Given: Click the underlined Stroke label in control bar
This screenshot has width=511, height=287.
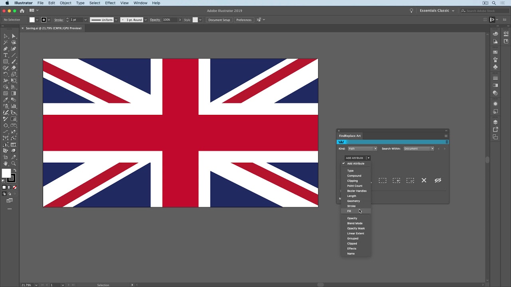Looking at the screenshot, I should click(59, 20).
